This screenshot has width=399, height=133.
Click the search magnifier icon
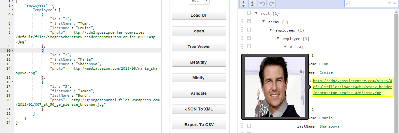pos(348,3)
